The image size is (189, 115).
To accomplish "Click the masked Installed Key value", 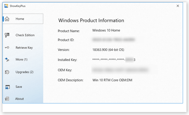I will [114, 59].
